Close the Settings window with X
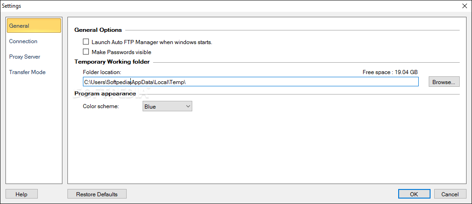This screenshot has width=472, height=204. [465, 6]
